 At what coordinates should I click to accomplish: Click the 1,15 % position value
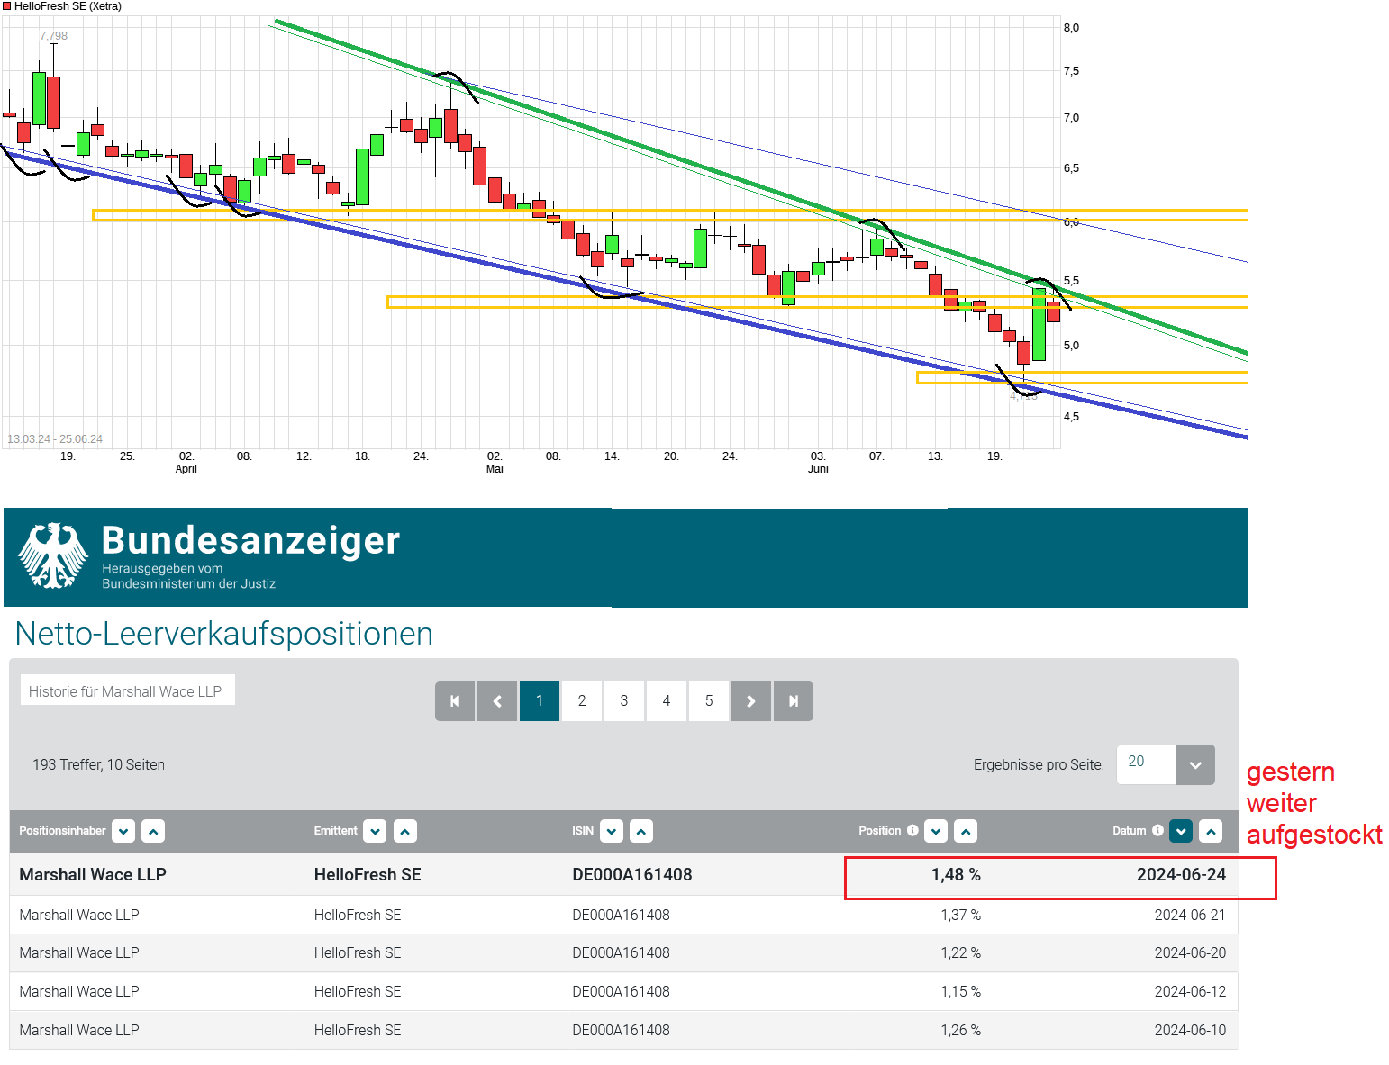960,991
